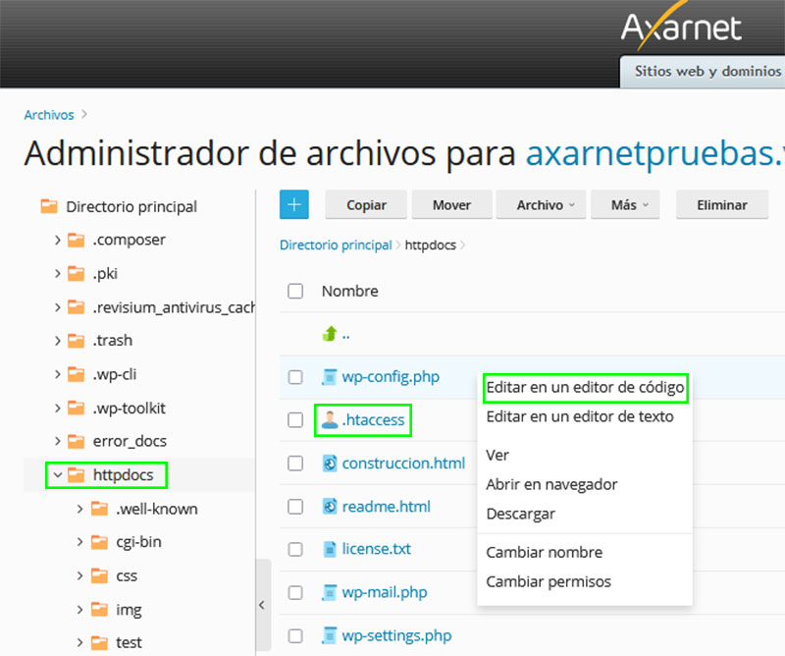Click the blue plus add-file icon

(x=293, y=204)
